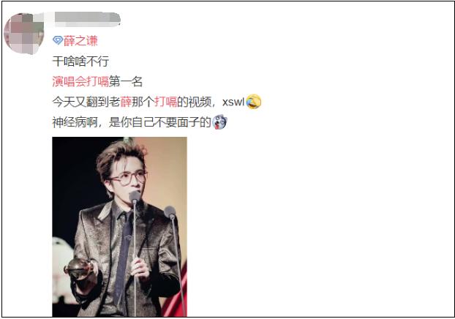Click the xswl text
455x319 pixels.
point(233,102)
